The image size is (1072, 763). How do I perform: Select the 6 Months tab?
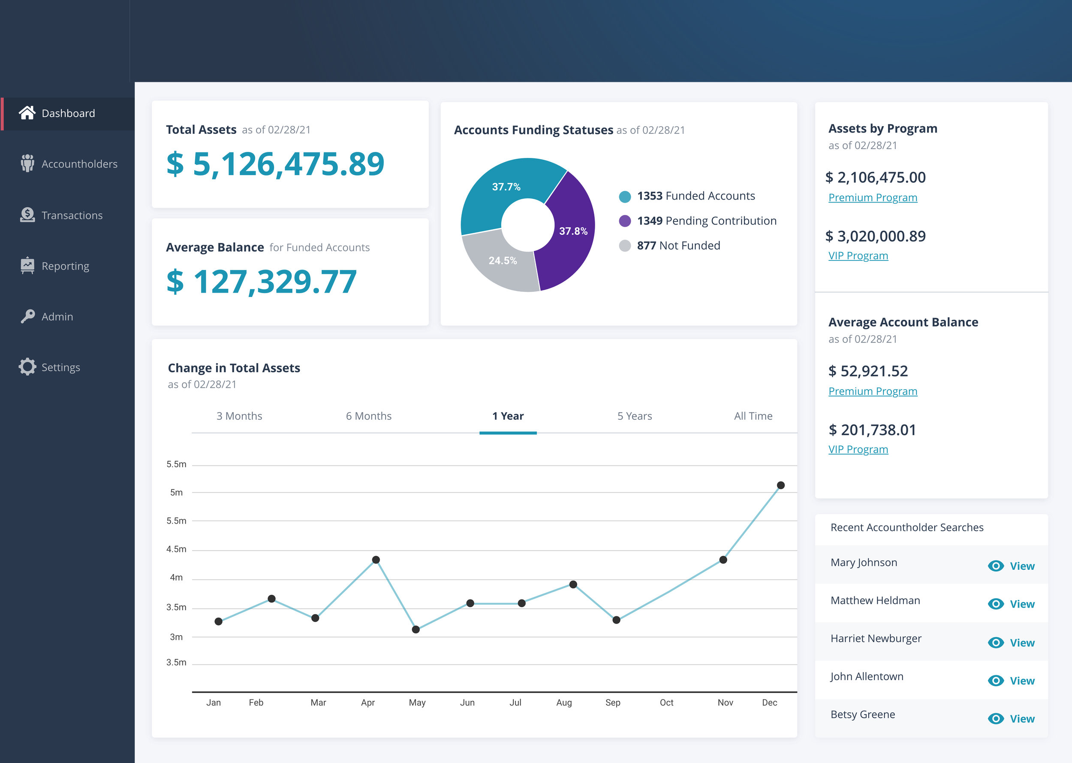pos(368,416)
